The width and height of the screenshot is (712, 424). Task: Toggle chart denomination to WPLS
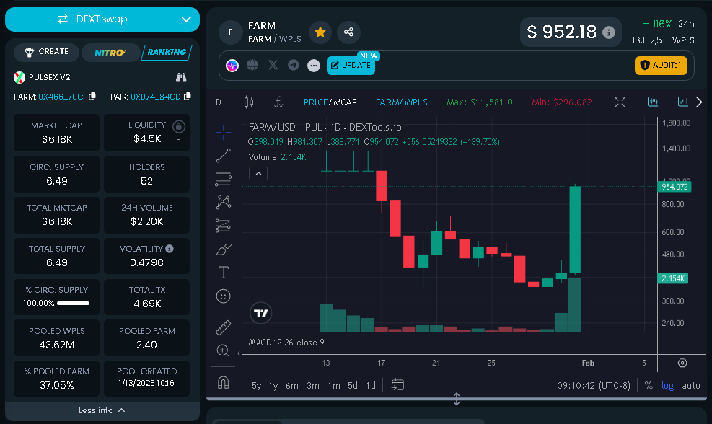416,102
